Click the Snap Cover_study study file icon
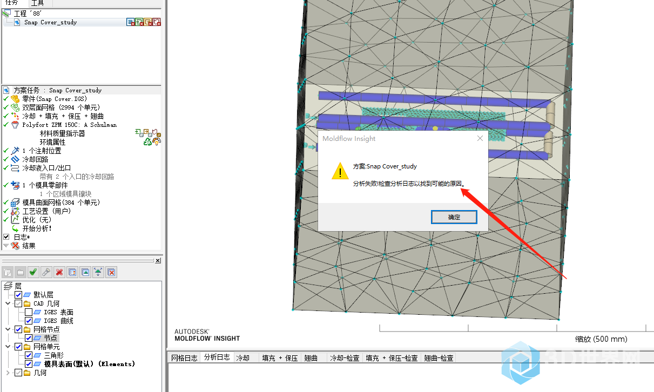 (17, 22)
